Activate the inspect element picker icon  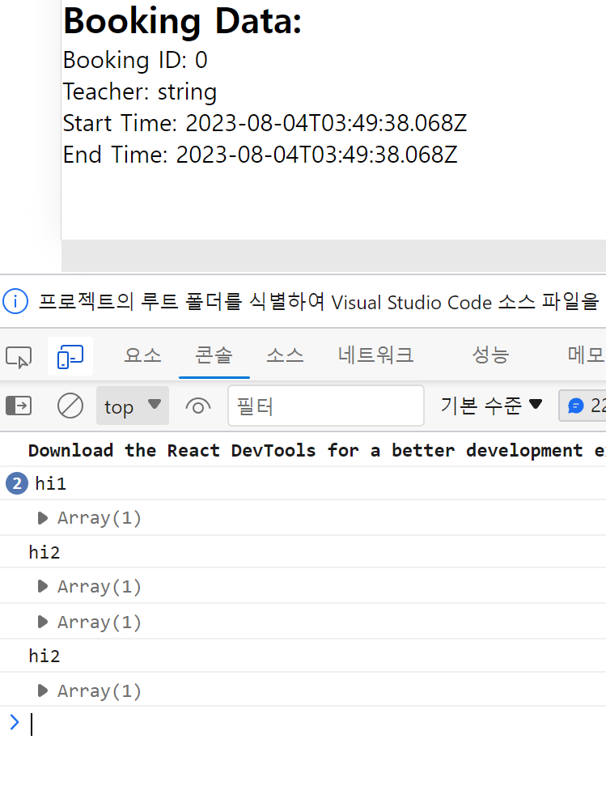pos(19,357)
